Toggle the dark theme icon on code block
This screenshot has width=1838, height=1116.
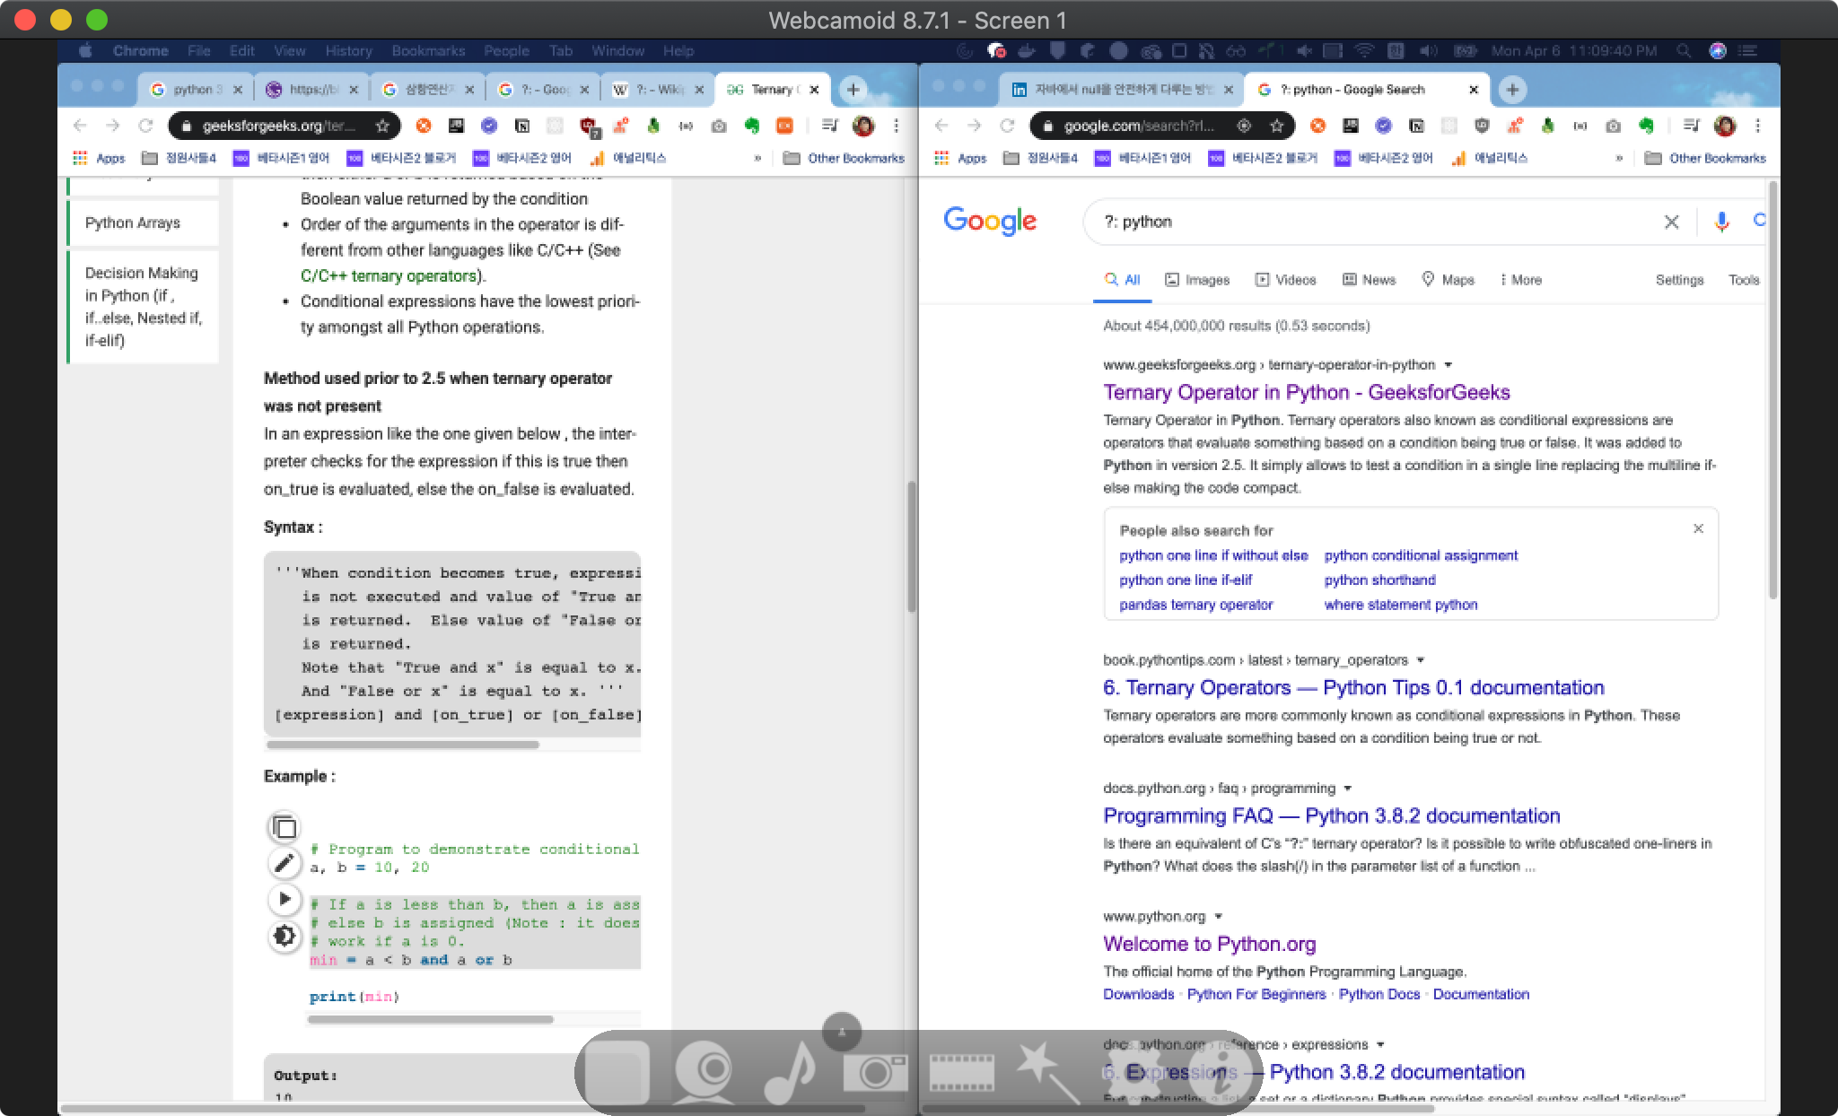point(284,937)
